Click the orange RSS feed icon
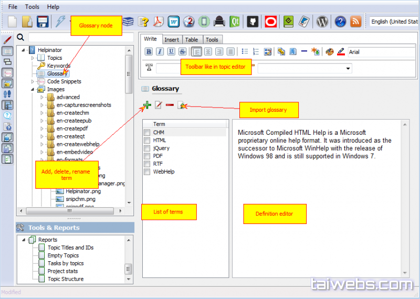 (356, 22)
